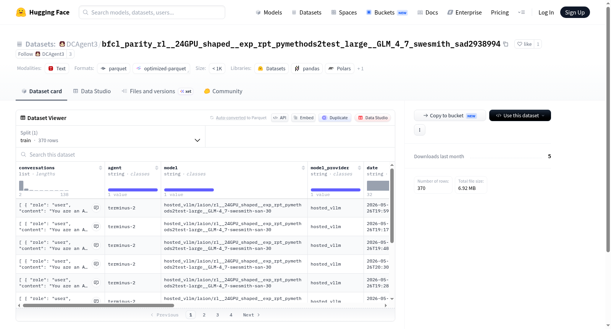Open Data Studio from viewer toolbar
Viewport: 611px width, 329px height.
click(x=372, y=118)
